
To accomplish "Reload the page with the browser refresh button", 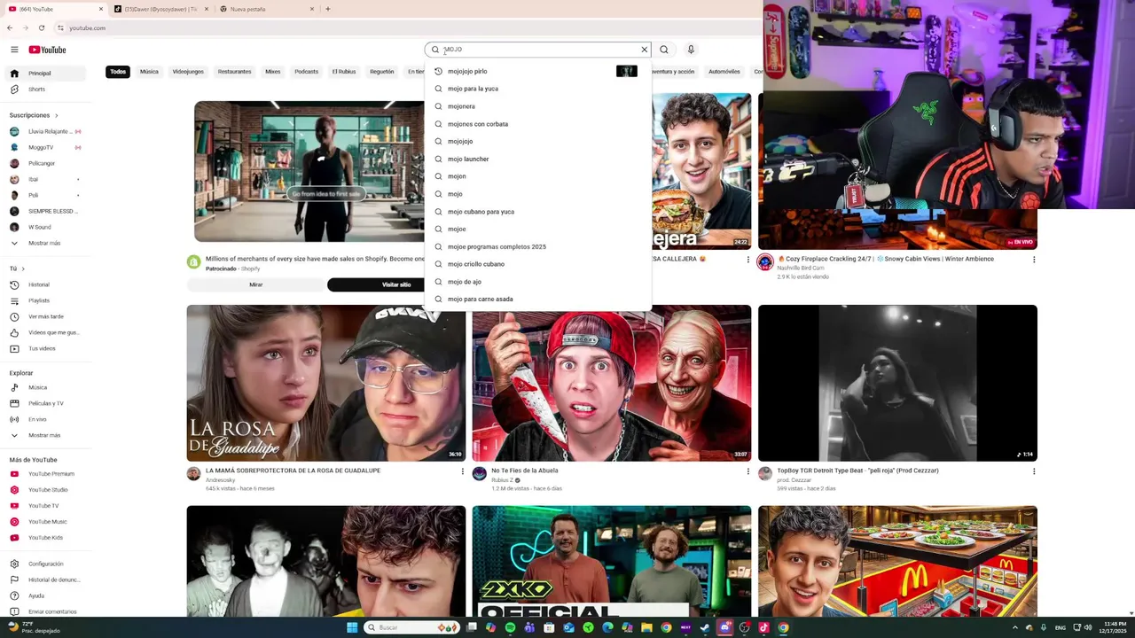I will pyautogui.click(x=41, y=28).
